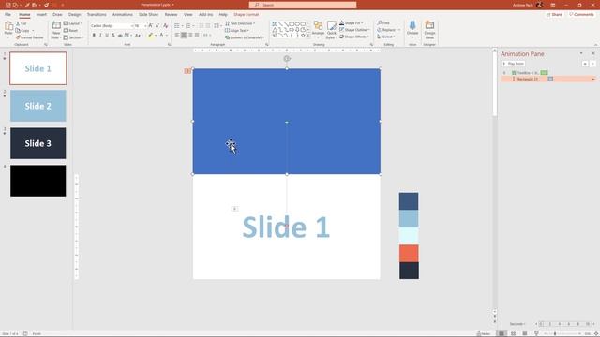600x337 pixels.
Task: Toggle Normal view in status bar
Action: pos(502,333)
